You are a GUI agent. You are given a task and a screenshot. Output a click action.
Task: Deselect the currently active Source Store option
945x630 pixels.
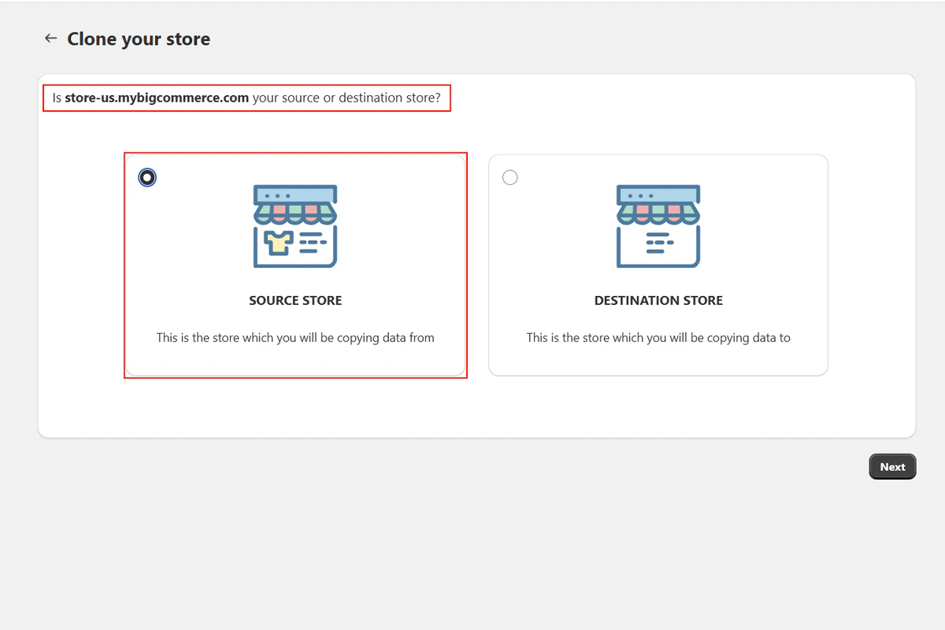click(147, 177)
